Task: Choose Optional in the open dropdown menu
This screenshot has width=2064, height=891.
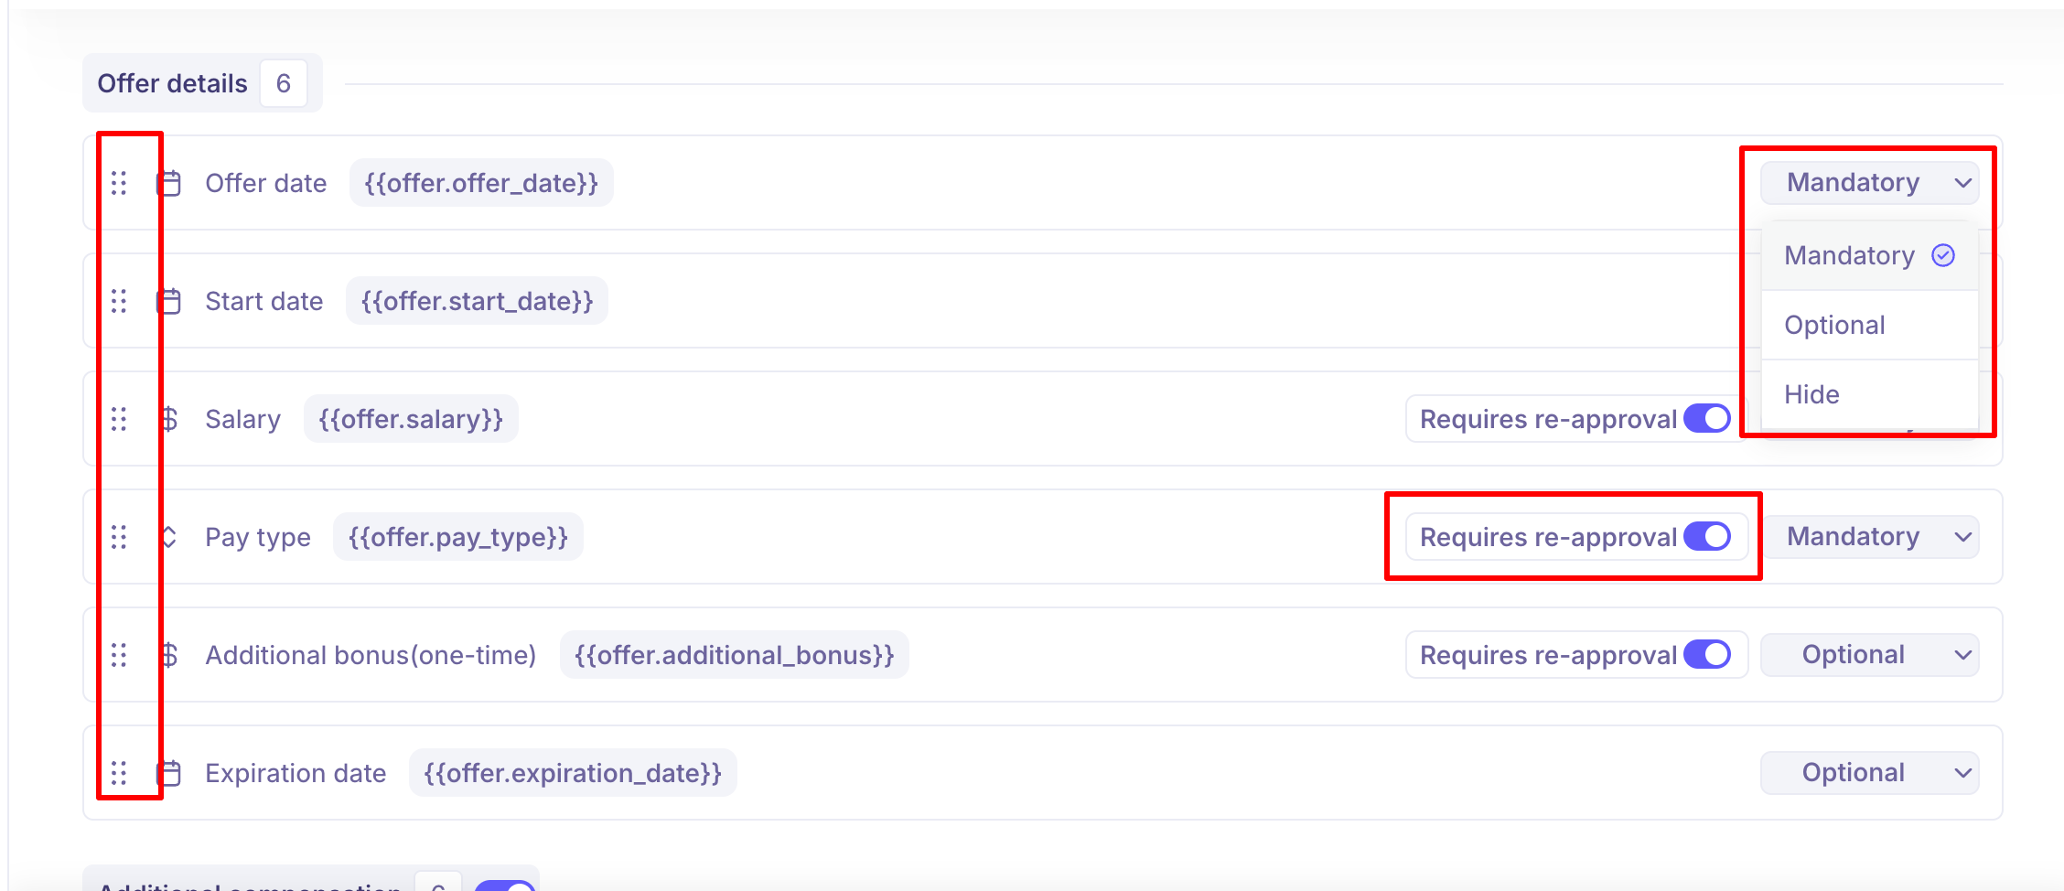Action: (x=1834, y=326)
